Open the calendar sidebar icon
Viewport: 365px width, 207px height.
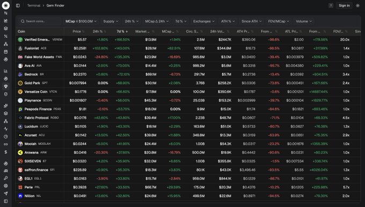coord(5,51)
